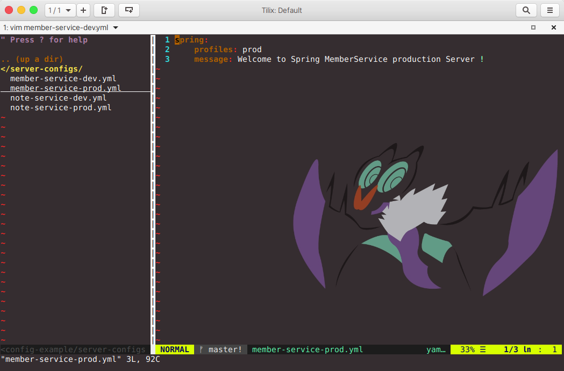The width and height of the screenshot is (564, 371).
Task: Click the 'message:' key on line 3
Action: tap(213, 59)
